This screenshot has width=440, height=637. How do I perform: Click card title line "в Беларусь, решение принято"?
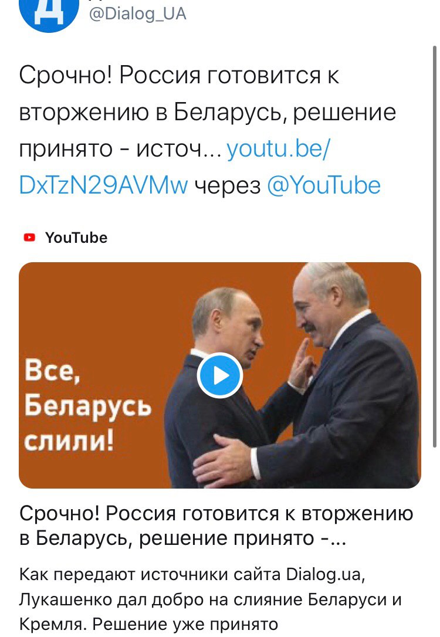(x=183, y=538)
